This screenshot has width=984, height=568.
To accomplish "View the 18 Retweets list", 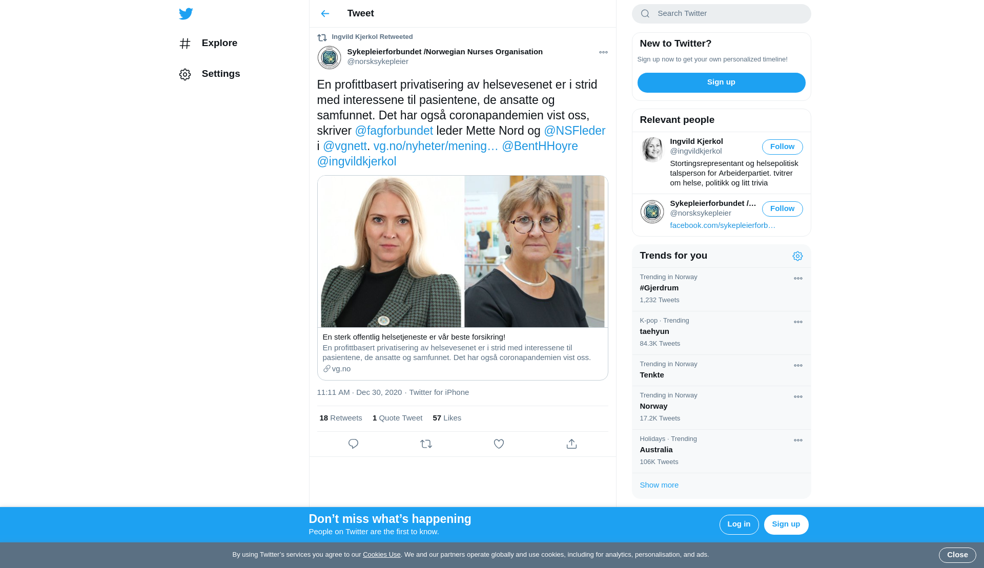I will click(341, 418).
